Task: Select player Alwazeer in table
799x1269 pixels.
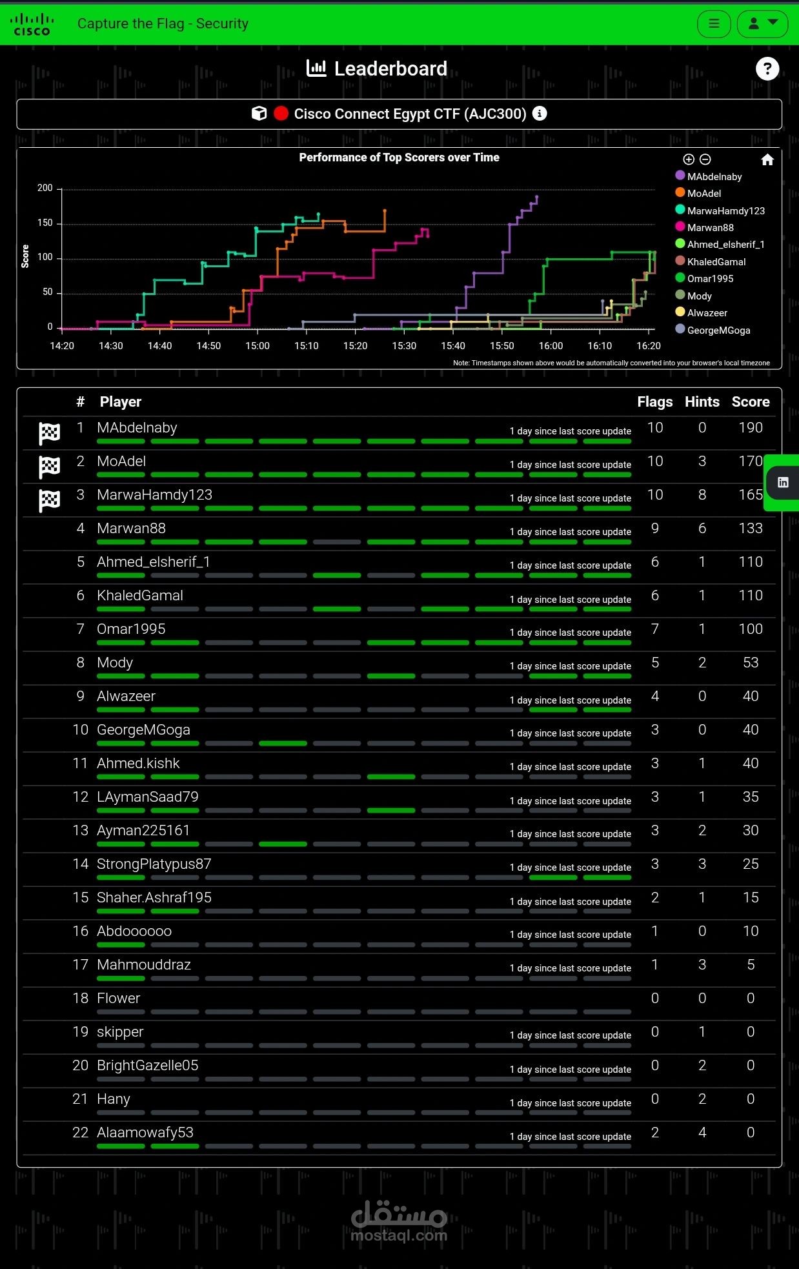Action: tap(126, 696)
